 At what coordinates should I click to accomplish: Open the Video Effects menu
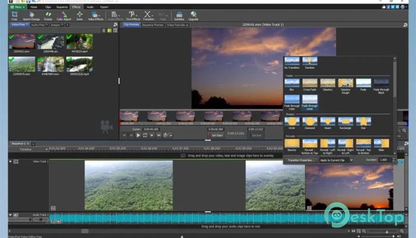[96, 16]
